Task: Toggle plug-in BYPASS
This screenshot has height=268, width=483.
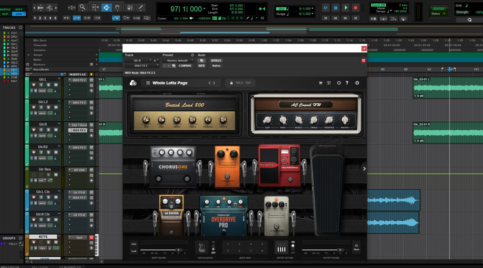Action: (216, 61)
